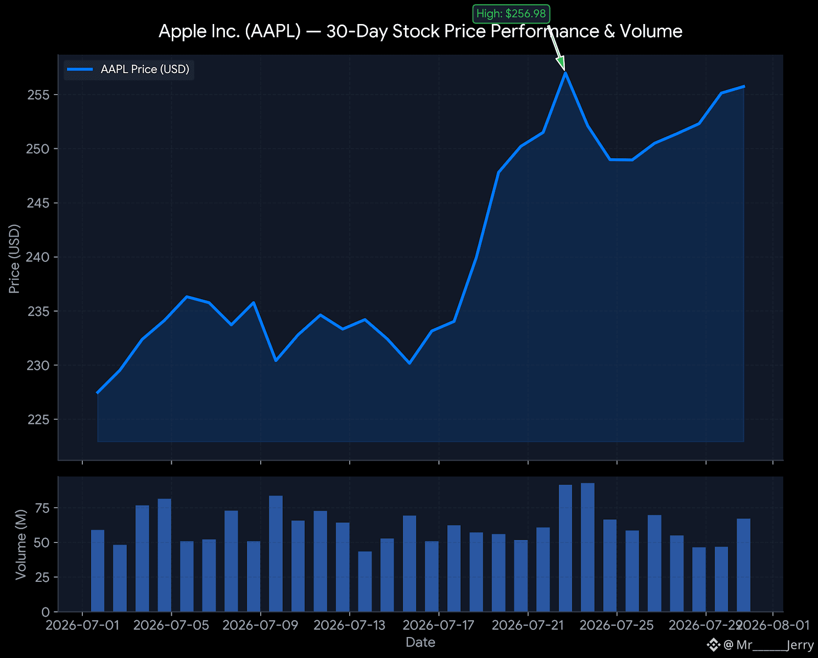Pick the 230 price axis tick label
Image resolution: width=818 pixels, height=658 pixels.
[x=38, y=366]
